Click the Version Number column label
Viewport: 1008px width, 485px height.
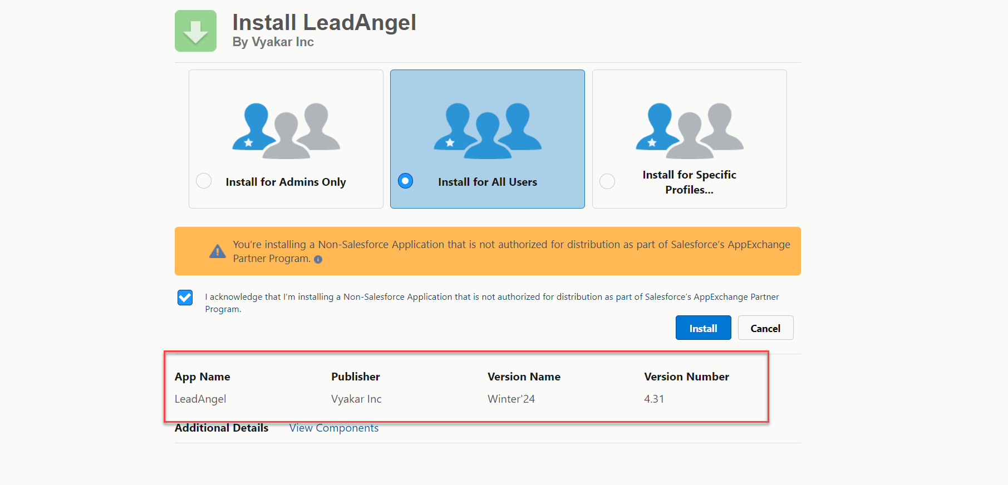(687, 377)
